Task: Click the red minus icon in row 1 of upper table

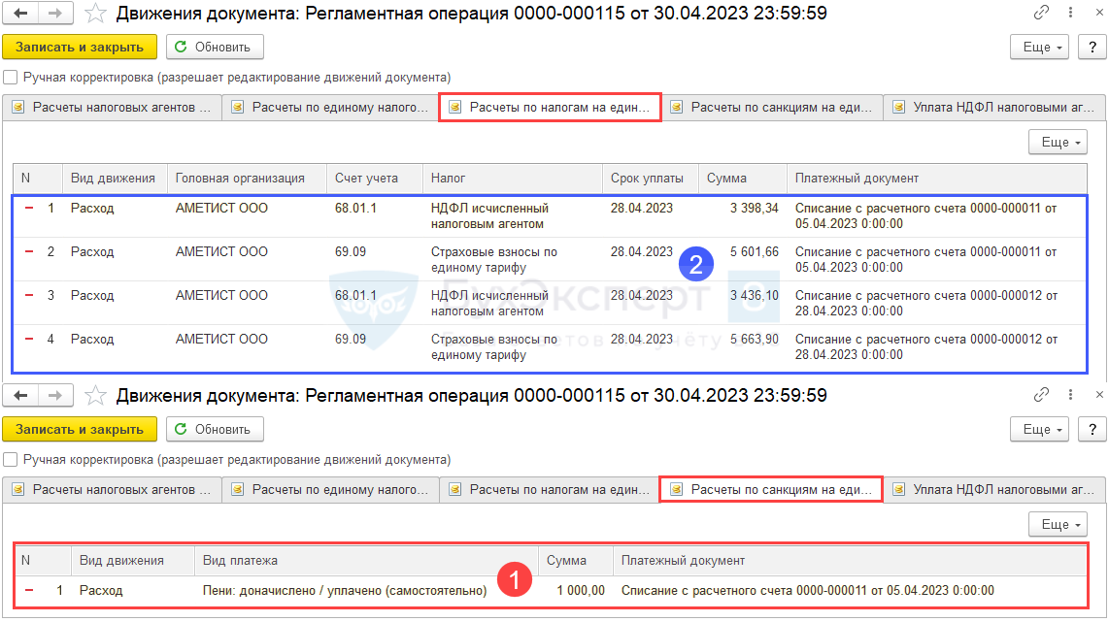Action: 29,208
